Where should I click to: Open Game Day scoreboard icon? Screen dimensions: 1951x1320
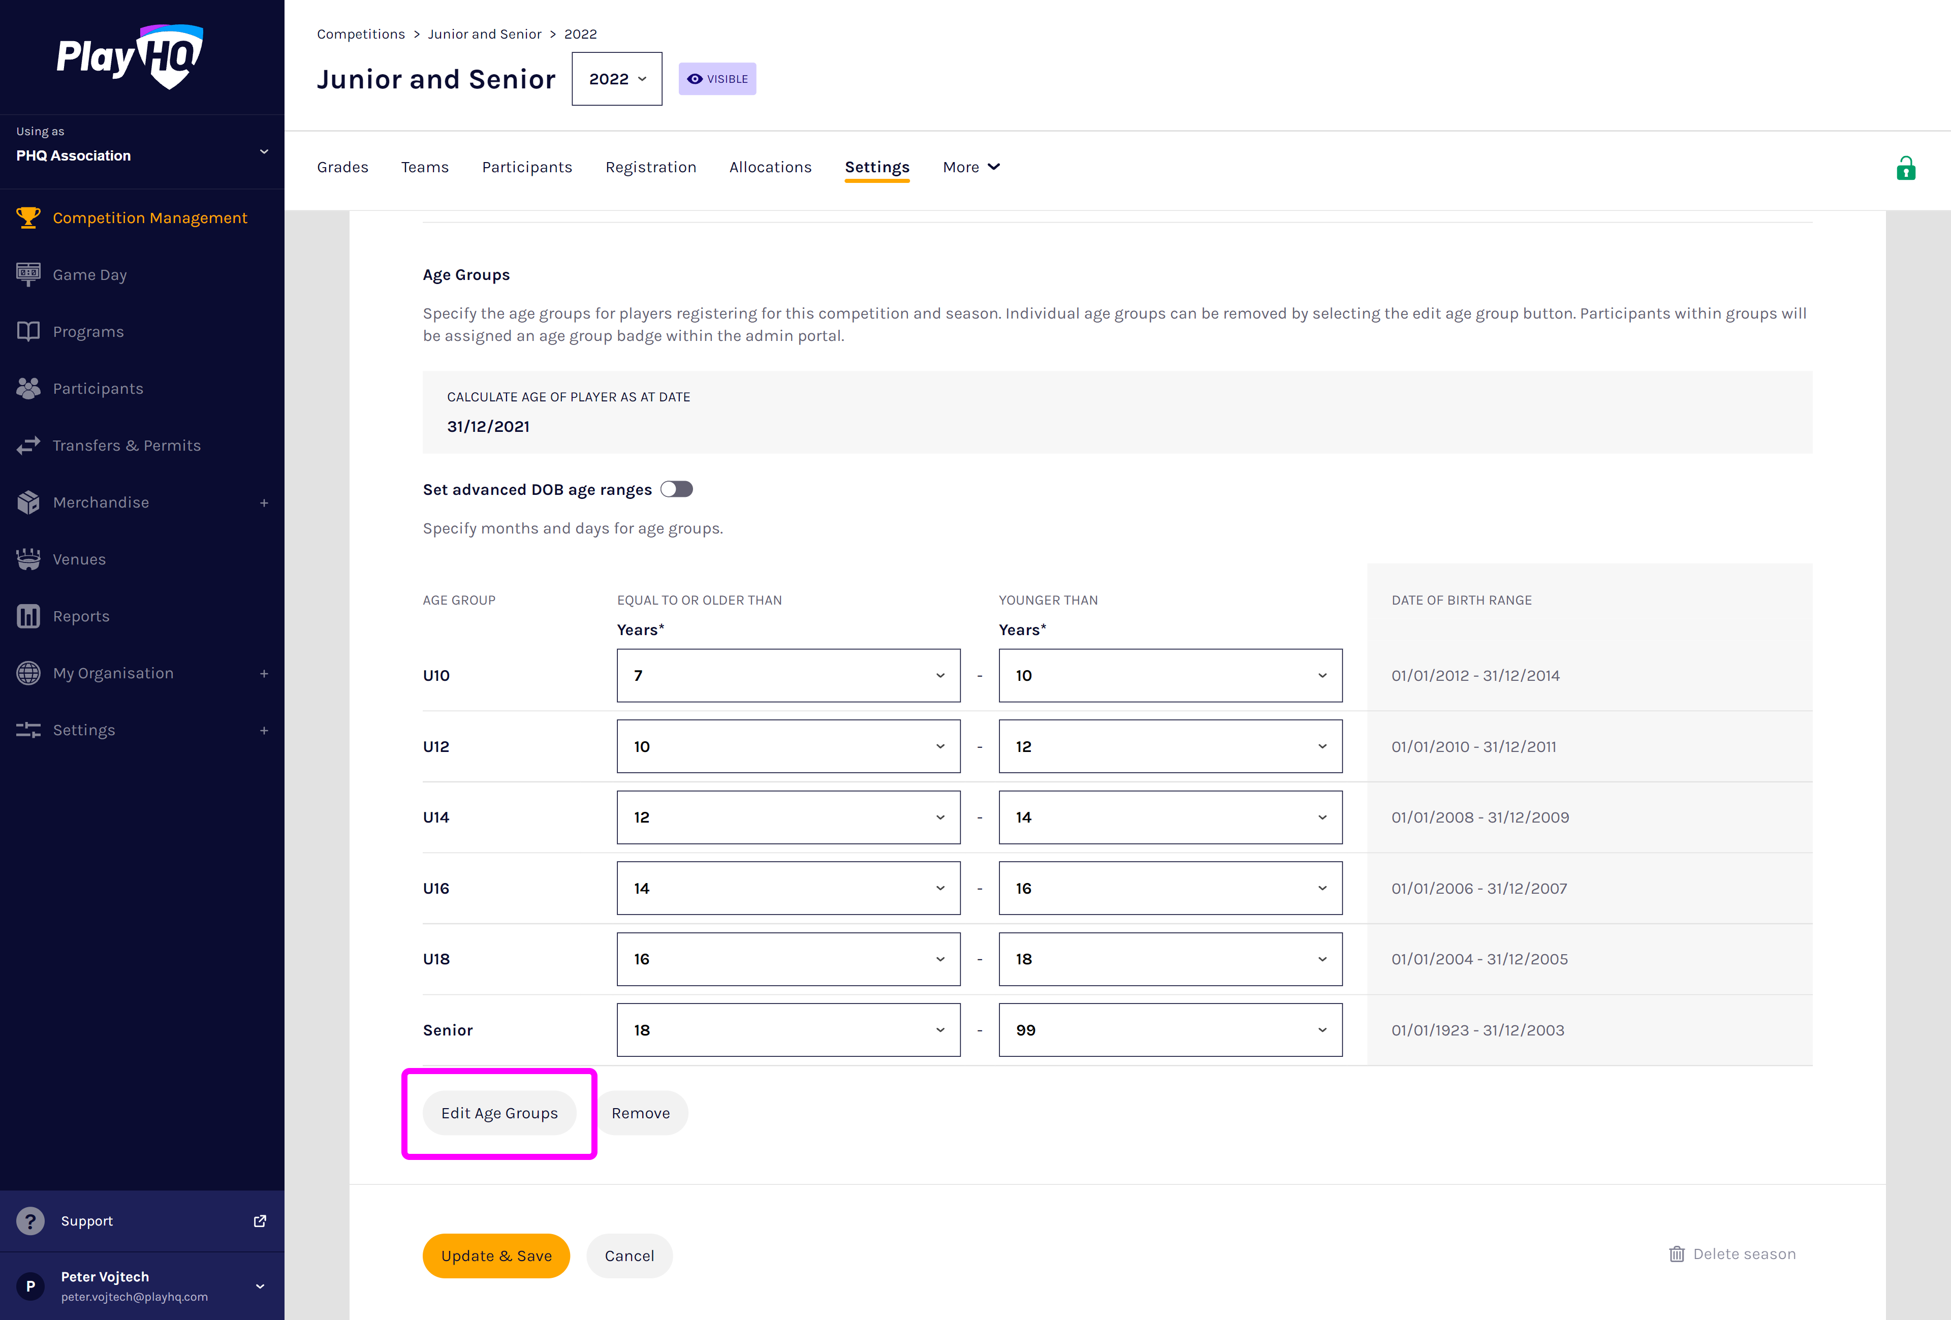coord(28,274)
